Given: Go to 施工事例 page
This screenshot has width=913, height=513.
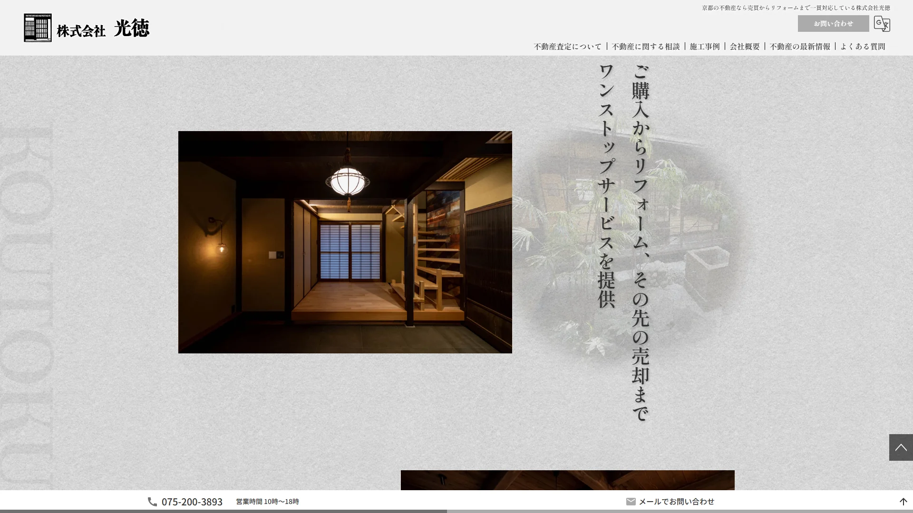Looking at the screenshot, I should pos(705,47).
